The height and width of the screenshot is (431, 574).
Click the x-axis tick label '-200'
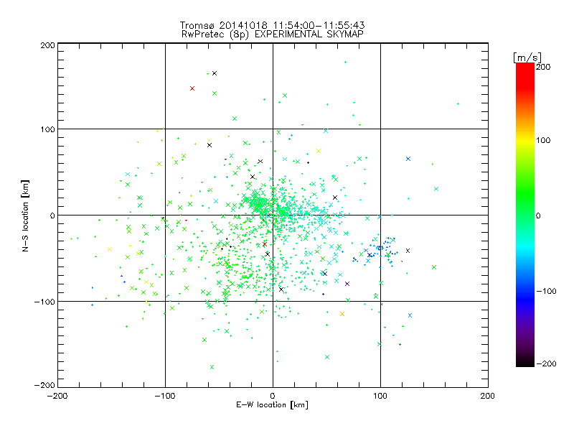[57, 396]
